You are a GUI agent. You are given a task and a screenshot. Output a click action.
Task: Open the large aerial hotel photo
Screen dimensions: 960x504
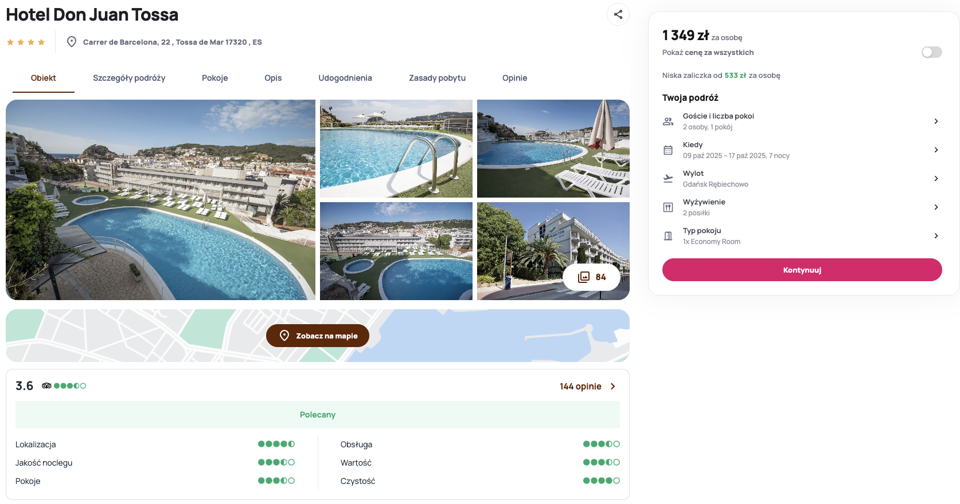[161, 200]
